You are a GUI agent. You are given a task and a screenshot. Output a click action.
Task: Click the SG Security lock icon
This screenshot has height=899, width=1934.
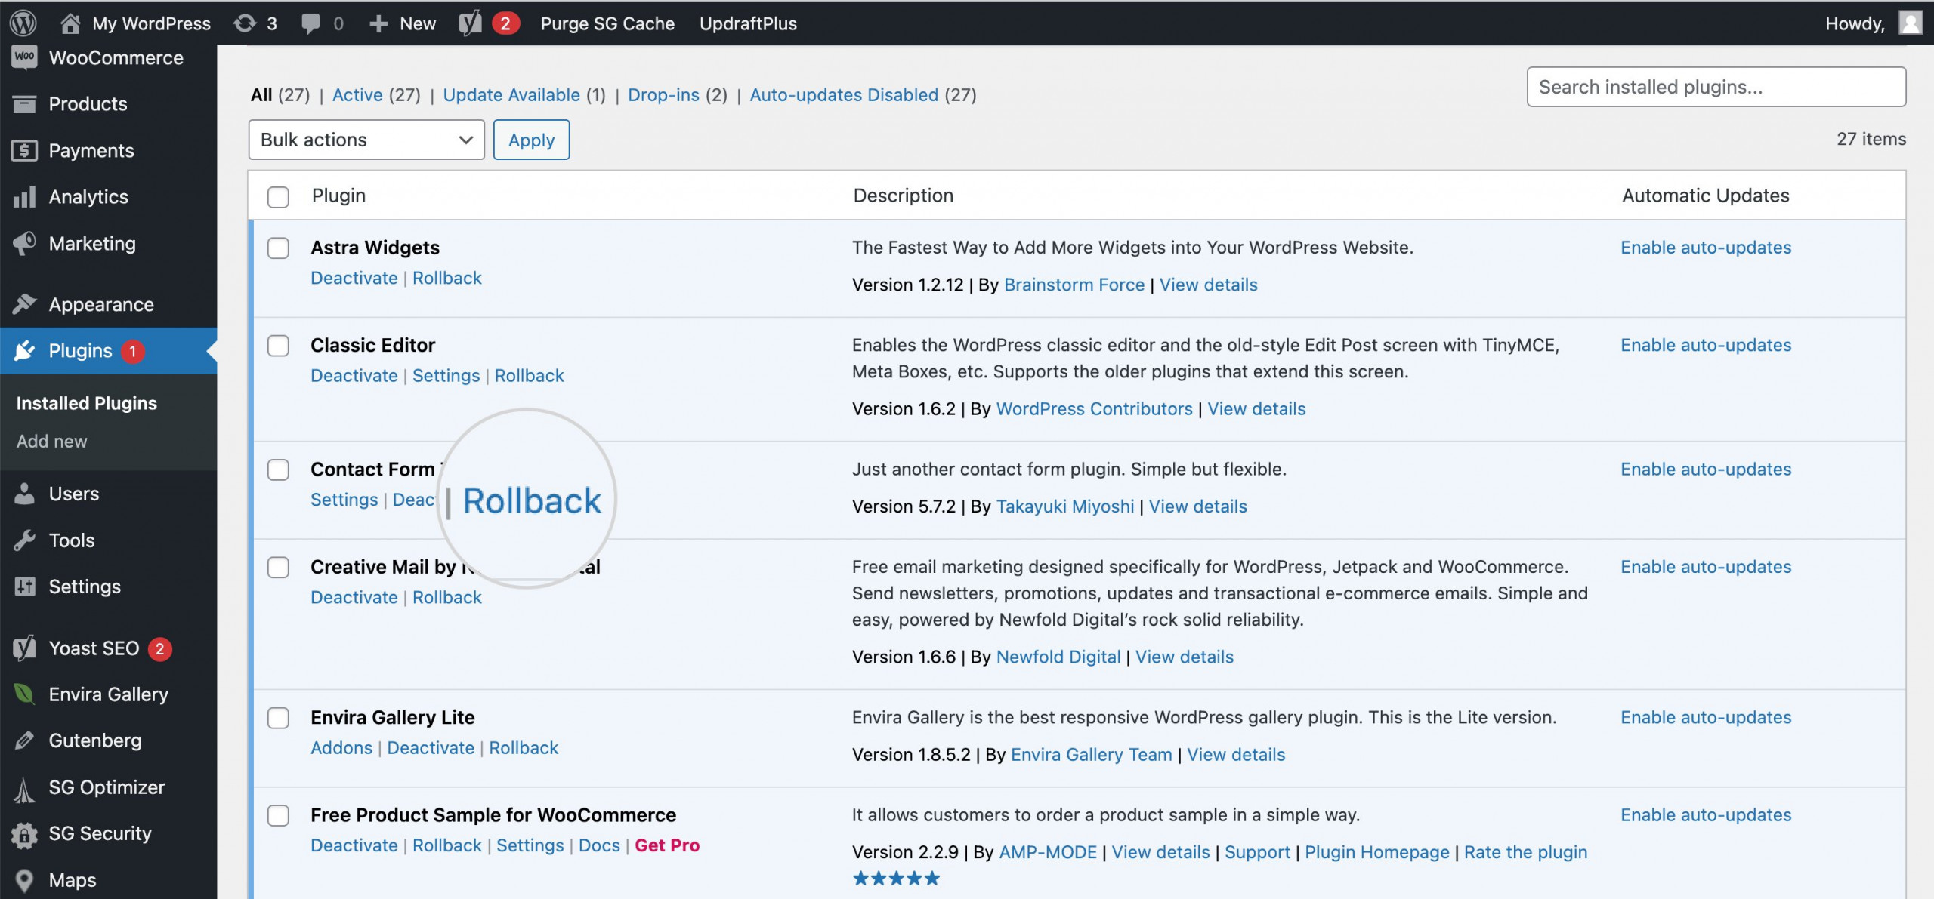tap(24, 834)
